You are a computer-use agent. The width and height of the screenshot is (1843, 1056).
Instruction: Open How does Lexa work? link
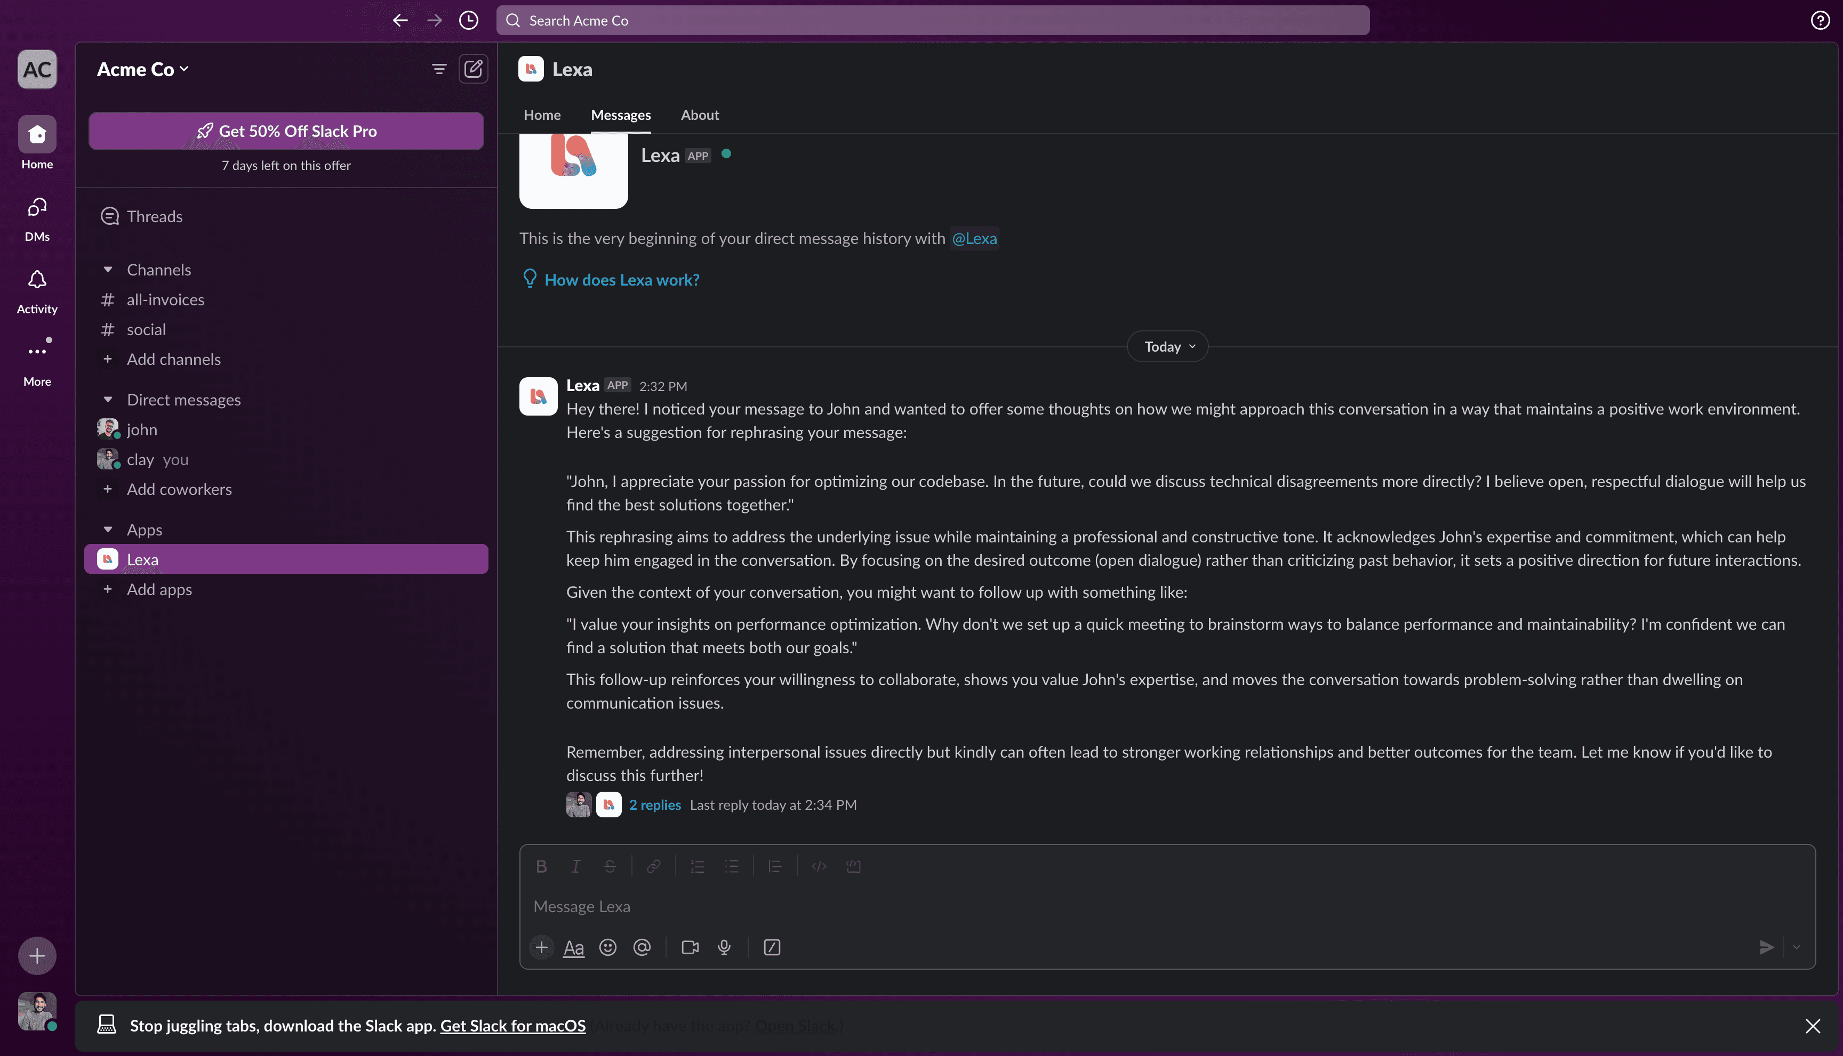[x=621, y=279]
